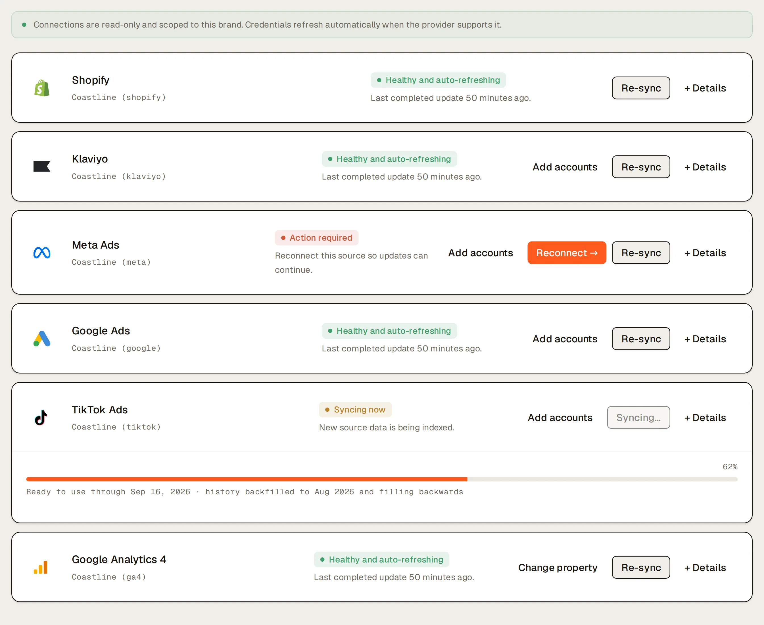
Task: Expand Details for Google Ads
Action: [x=705, y=339]
